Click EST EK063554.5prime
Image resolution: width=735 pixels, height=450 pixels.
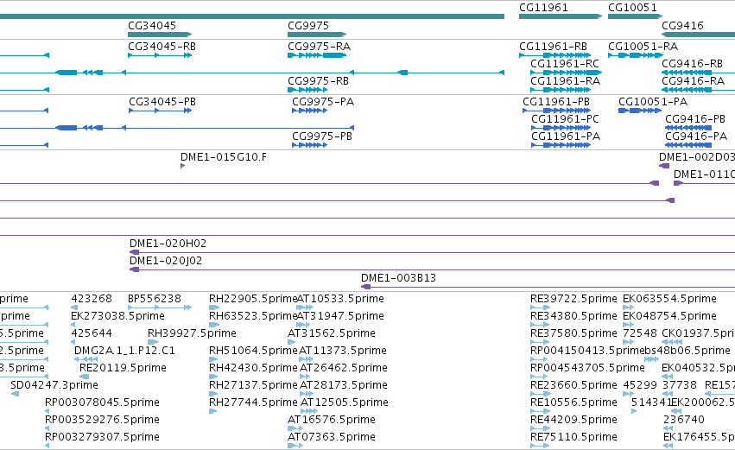coord(669,298)
